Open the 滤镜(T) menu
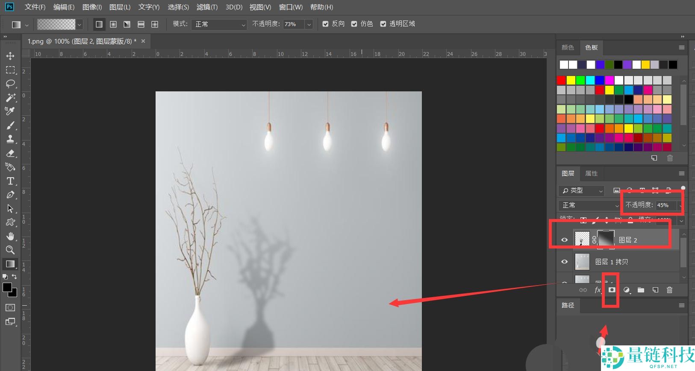The image size is (695, 371). click(207, 7)
